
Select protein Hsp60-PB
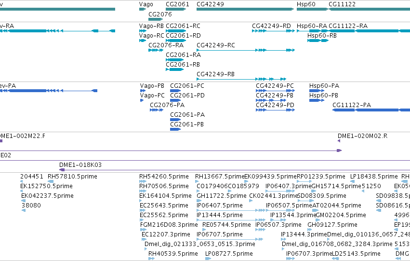324,96
